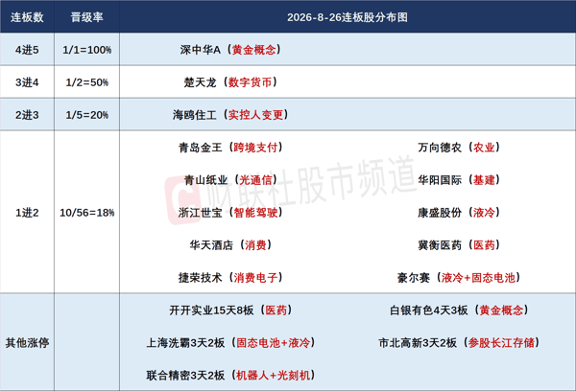This screenshot has width=576, height=391.
Task: Select 联合精密3天2板 entry
Action: point(230,376)
